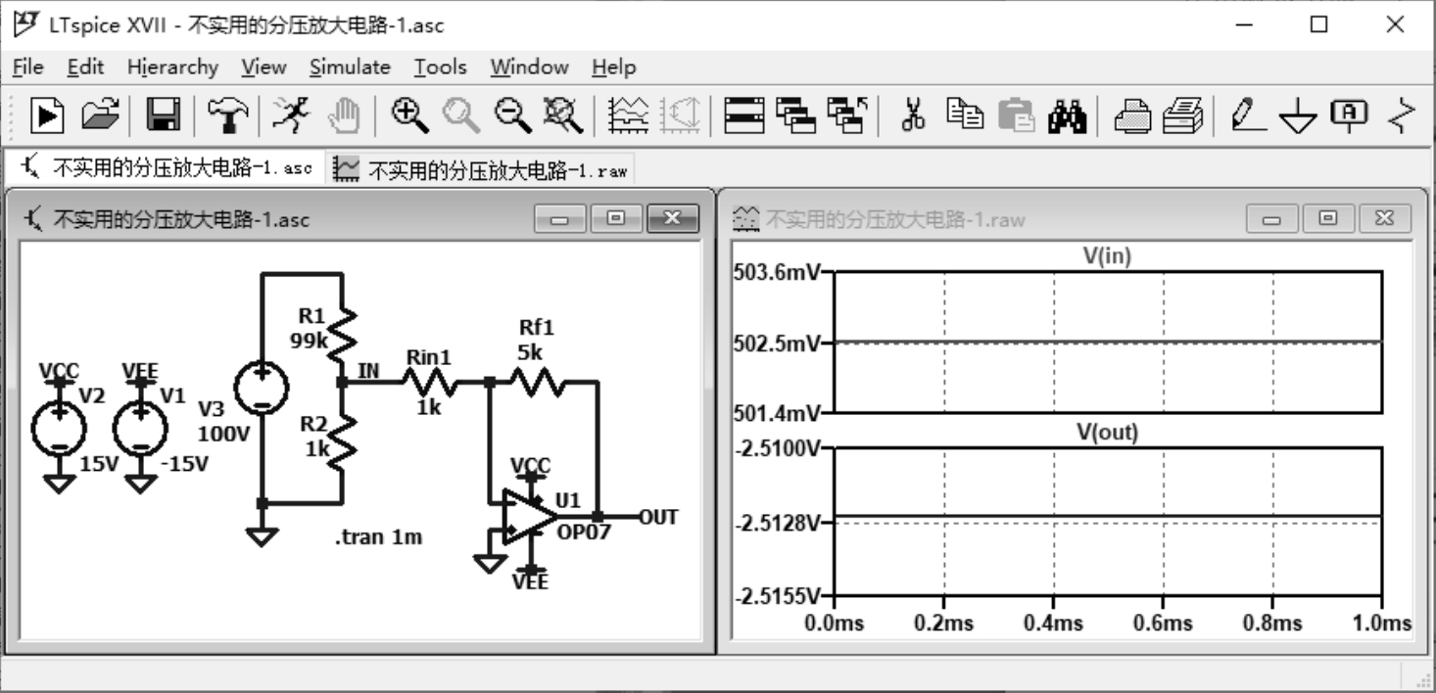
Task: Click the V3 100V source value
Action: click(x=224, y=434)
